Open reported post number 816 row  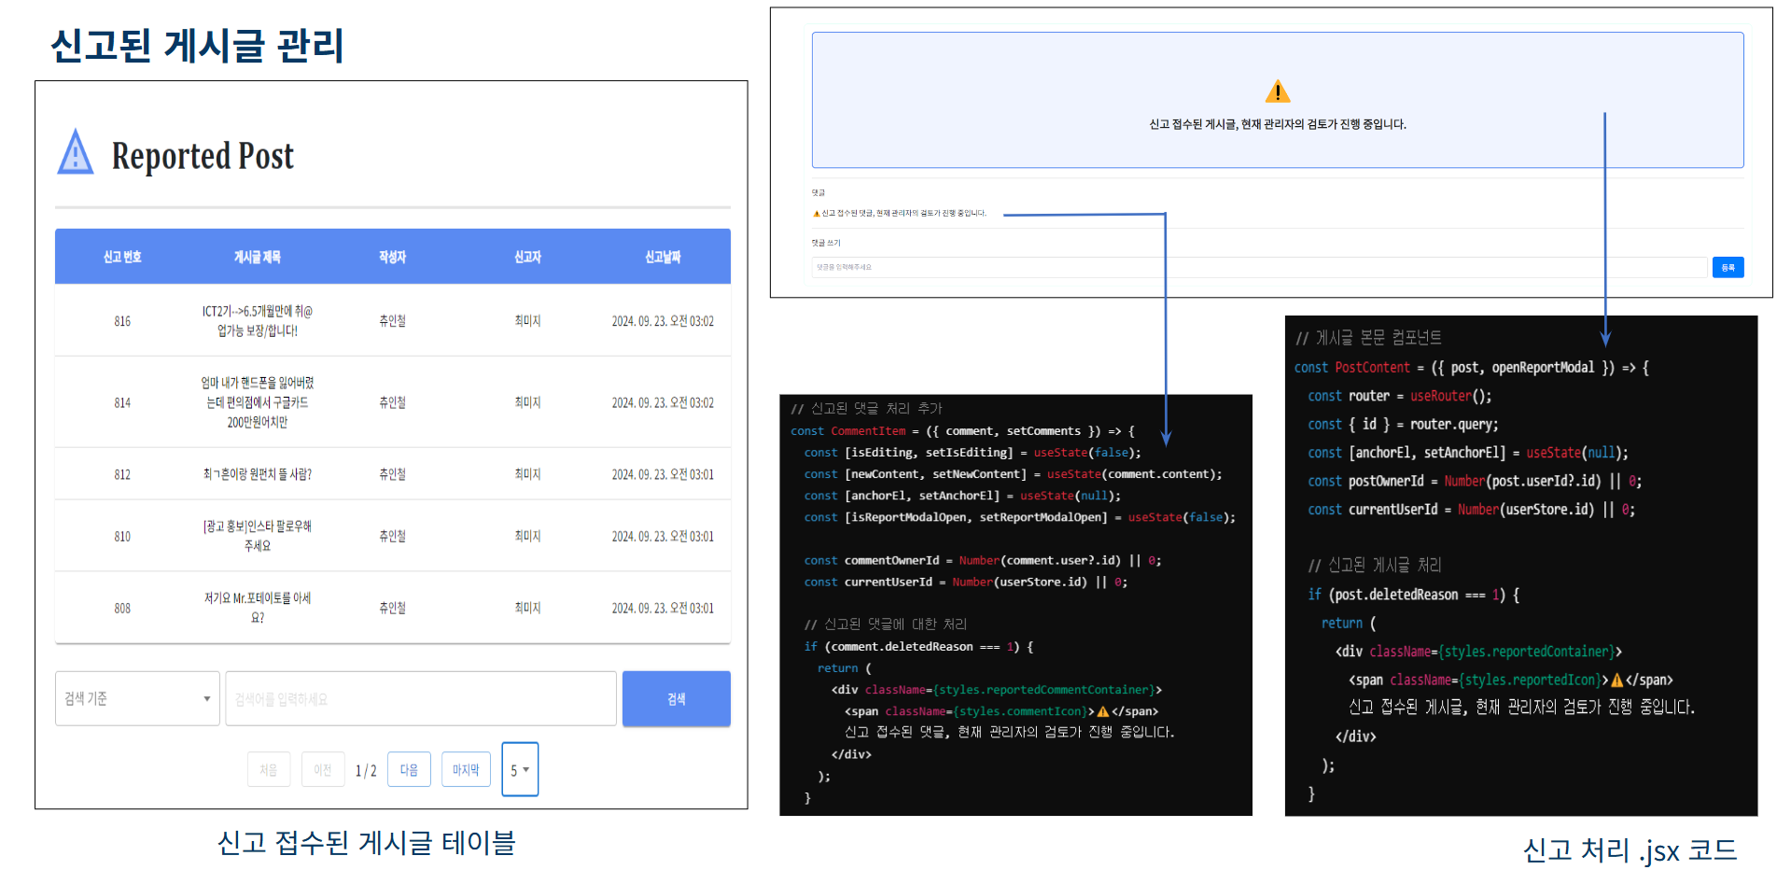tap(392, 321)
